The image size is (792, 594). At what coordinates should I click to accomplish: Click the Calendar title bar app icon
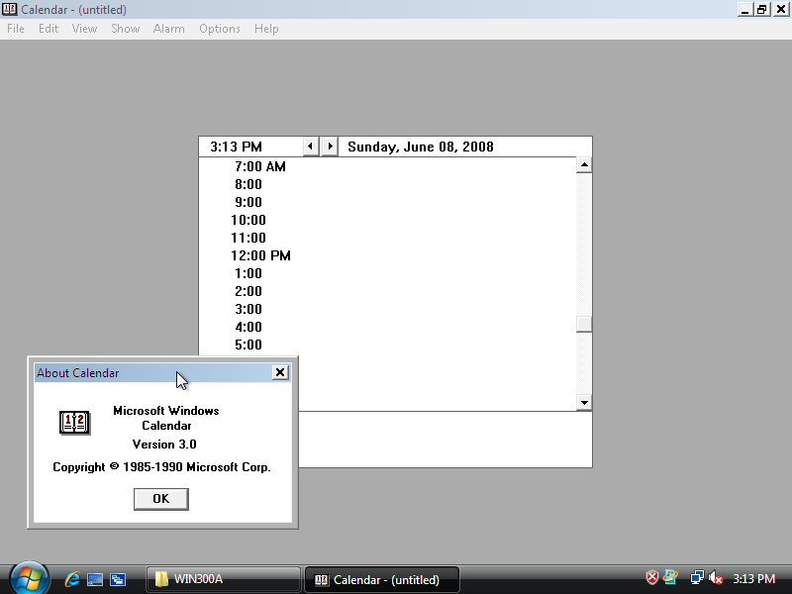(10, 9)
